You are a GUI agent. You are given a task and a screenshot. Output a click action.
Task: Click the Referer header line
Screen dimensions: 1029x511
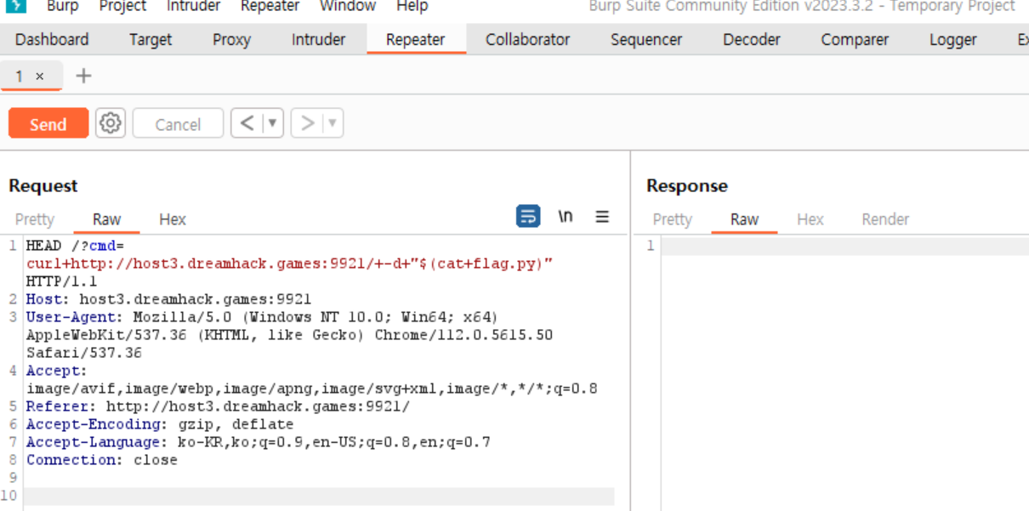(x=218, y=406)
